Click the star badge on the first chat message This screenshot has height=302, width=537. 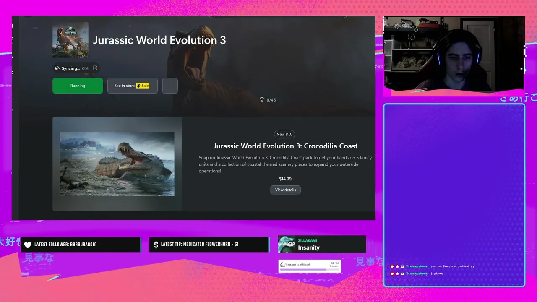coord(397,266)
